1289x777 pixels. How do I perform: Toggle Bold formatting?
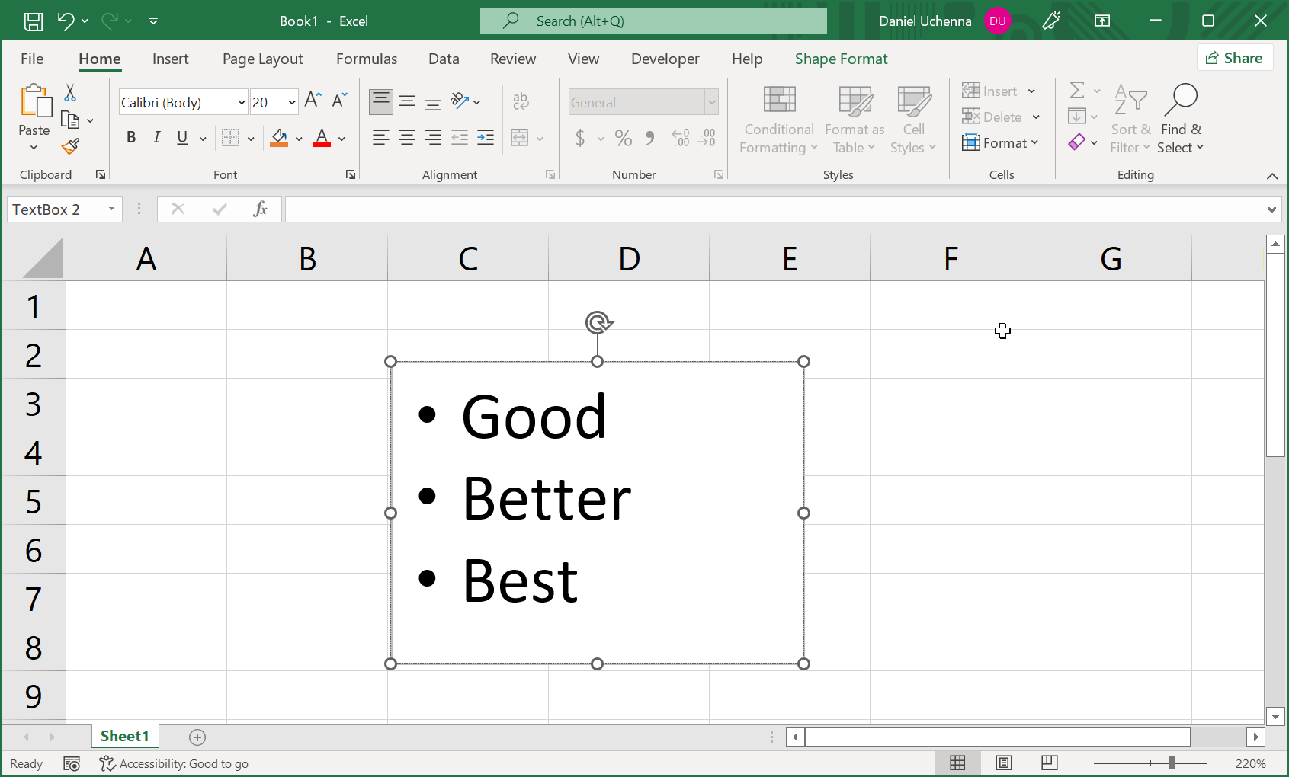pyautogui.click(x=131, y=138)
